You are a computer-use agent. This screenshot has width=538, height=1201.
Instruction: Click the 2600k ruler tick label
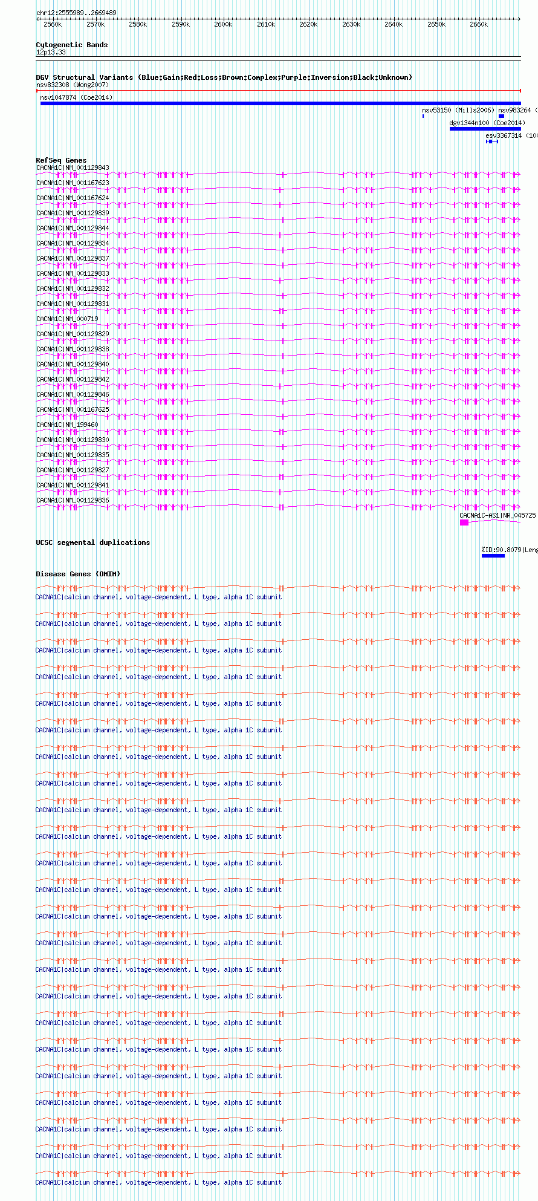[223, 25]
